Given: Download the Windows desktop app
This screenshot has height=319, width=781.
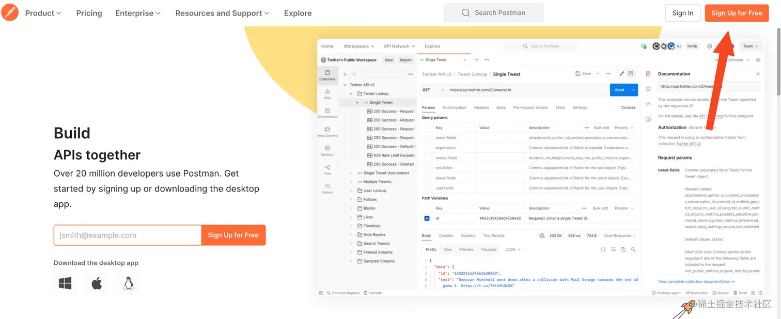Looking at the screenshot, I should pyautogui.click(x=65, y=283).
